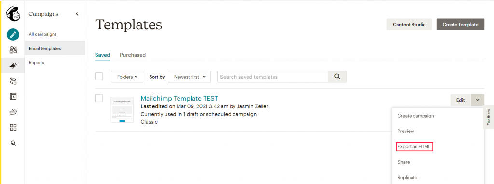This screenshot has width=494, height=184.
Task: Click the search button beside the templates field
Action: point(337,77)
